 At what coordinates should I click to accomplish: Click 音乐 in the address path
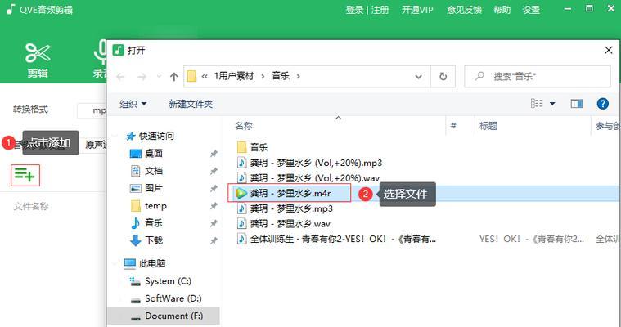pyautogui.click(x=281, y=76)
